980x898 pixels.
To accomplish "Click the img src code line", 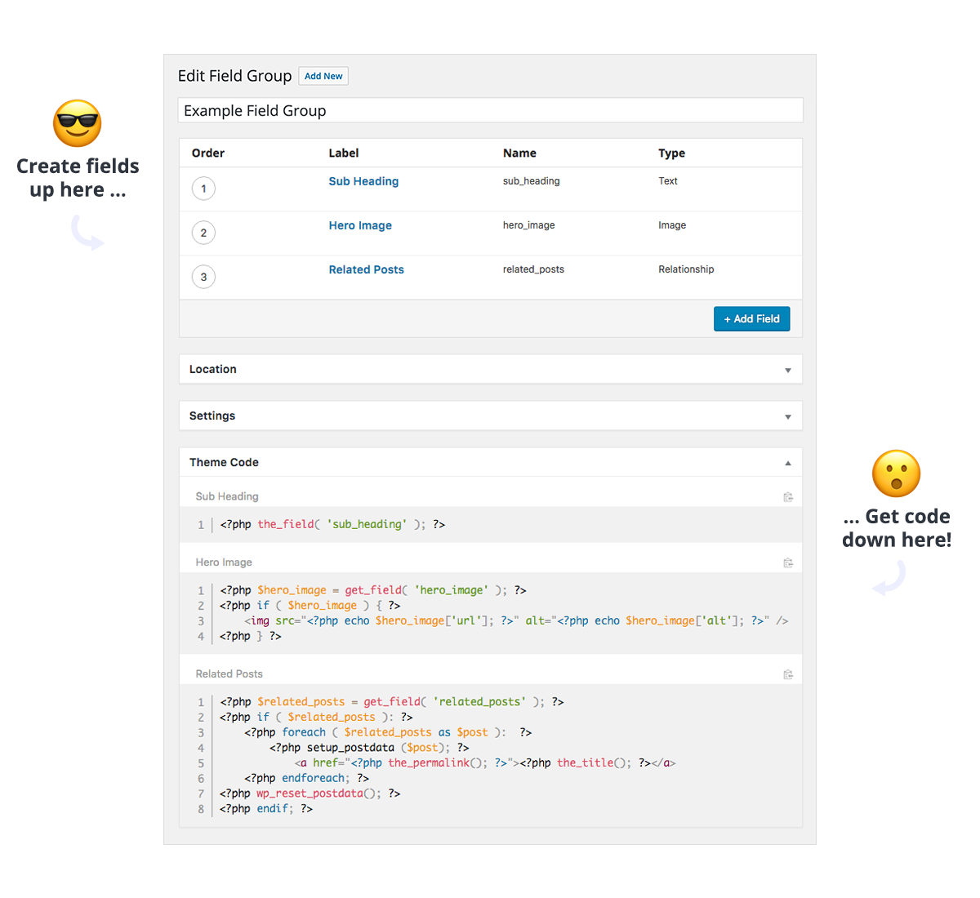I will tap(516, 621).
